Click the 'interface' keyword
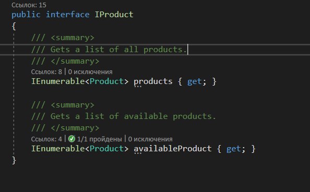The image size is (310, 192). pyautogui.click(x=68, y=15)
